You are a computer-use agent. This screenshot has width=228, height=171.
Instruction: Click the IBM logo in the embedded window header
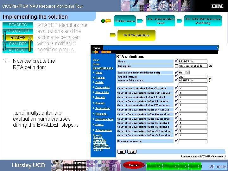coord(97,48)
